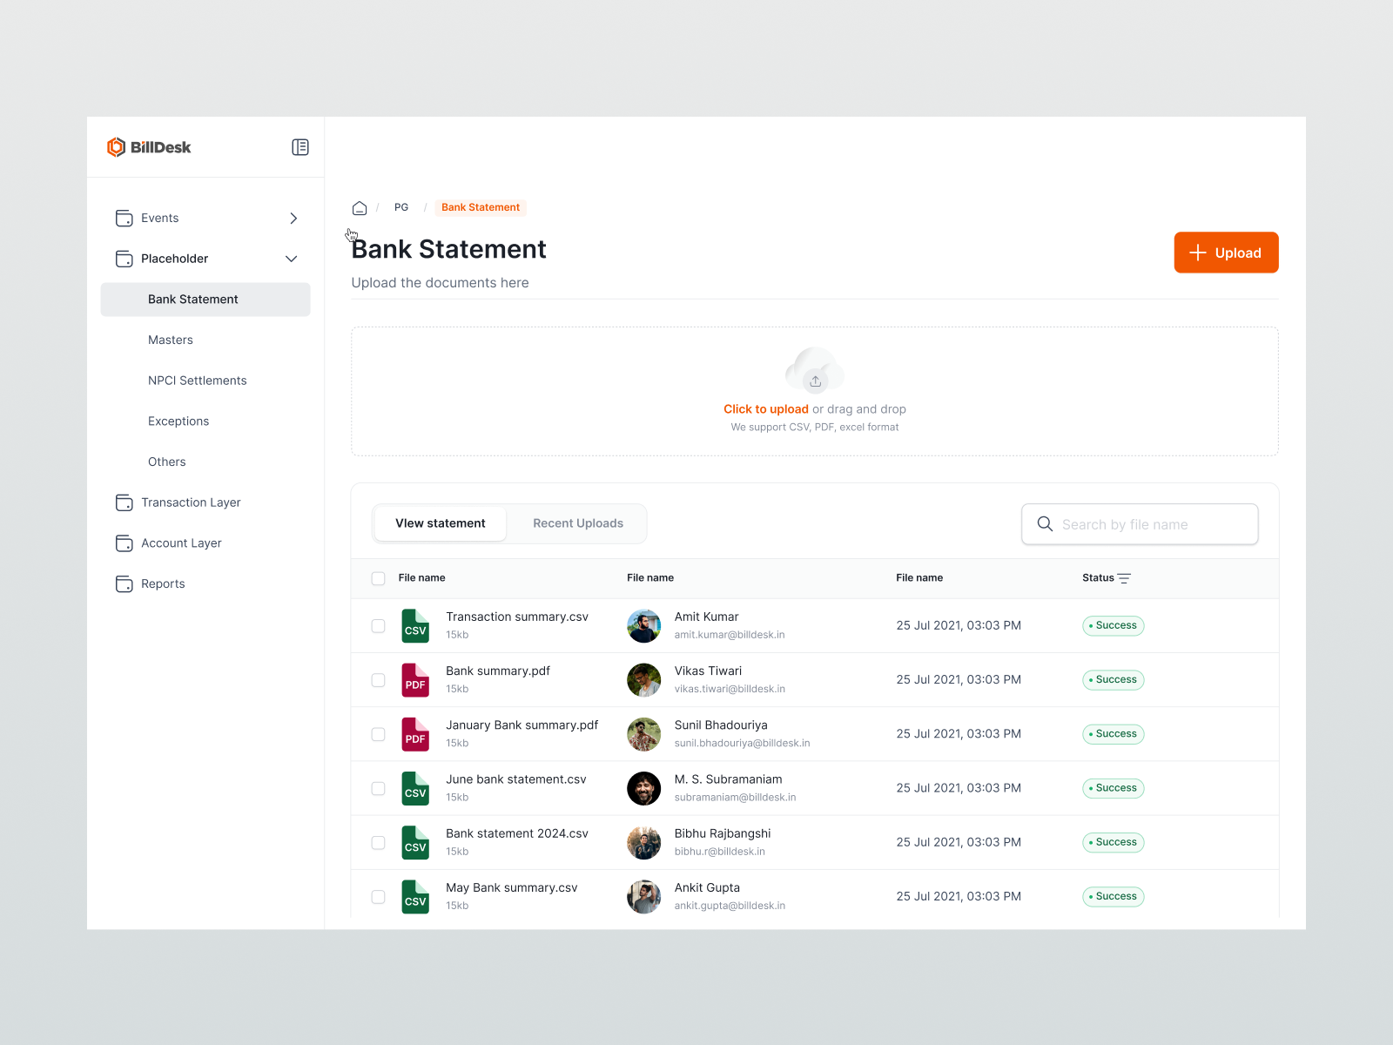Collapse the Placeholder section chevron
1393x1045 pixels.
(292, 259)
